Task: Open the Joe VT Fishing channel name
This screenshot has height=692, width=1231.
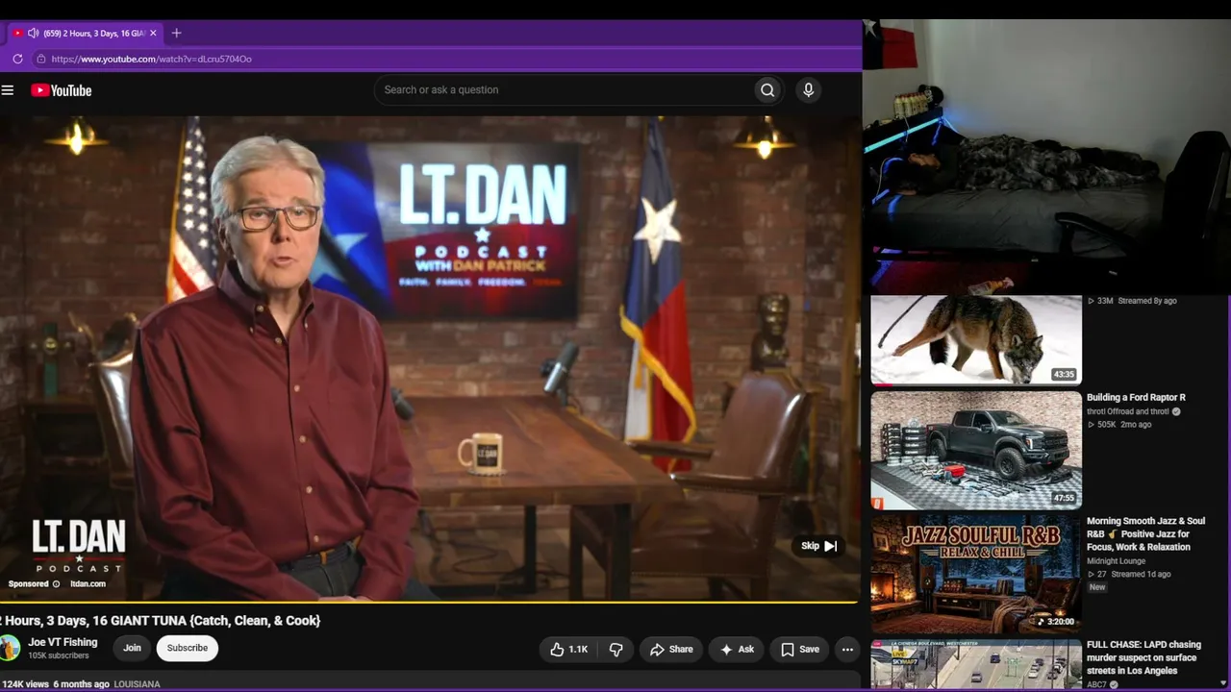Action: (63, 642)
